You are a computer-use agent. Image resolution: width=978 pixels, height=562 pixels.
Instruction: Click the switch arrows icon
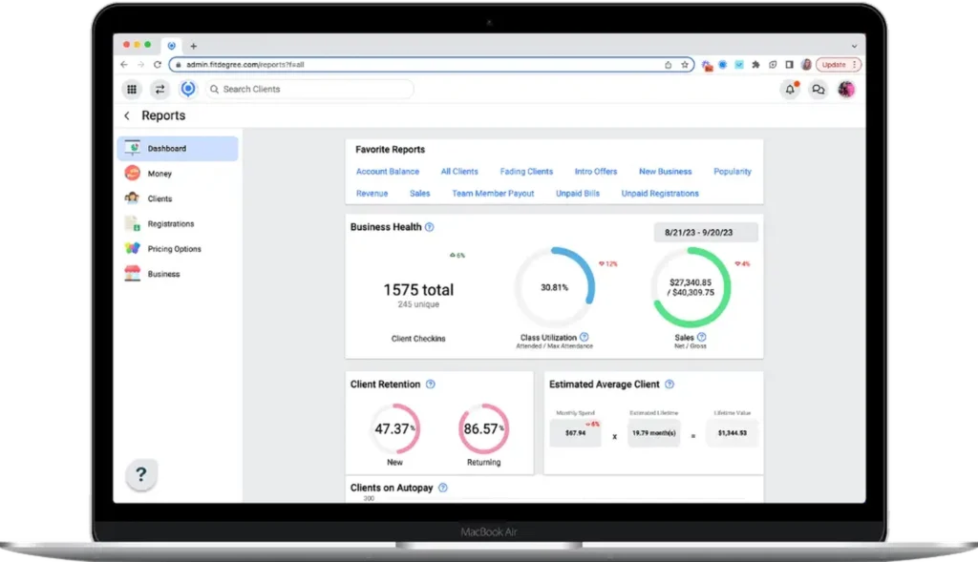click(x=159, y=89)
